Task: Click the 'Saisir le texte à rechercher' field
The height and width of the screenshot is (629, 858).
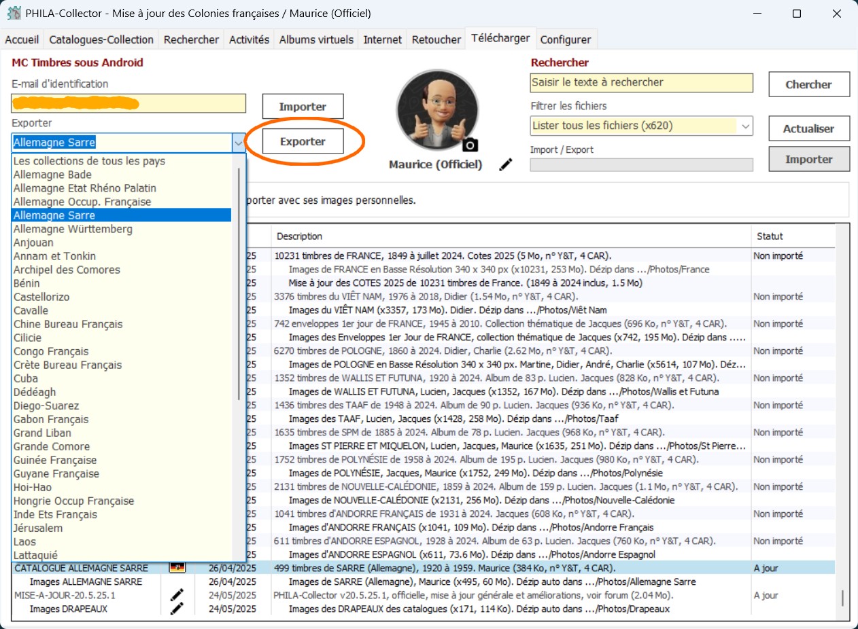Action: tap(641, 83)
